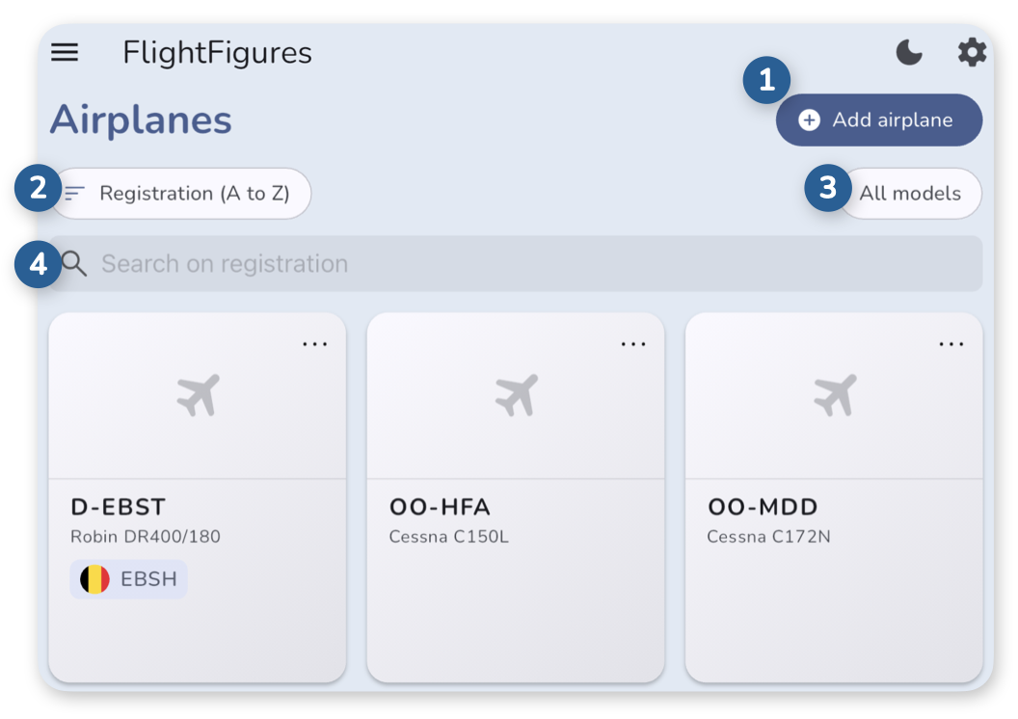Focus the Search on registration field

pos(516,263)
